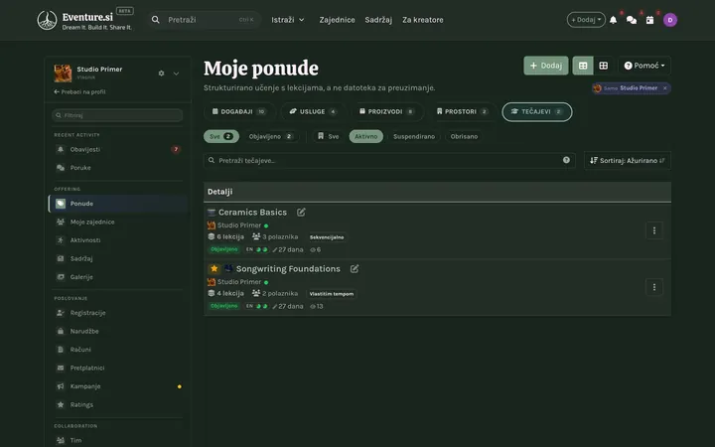Expand the Studio Primer profile chevron

click(176, 74)
